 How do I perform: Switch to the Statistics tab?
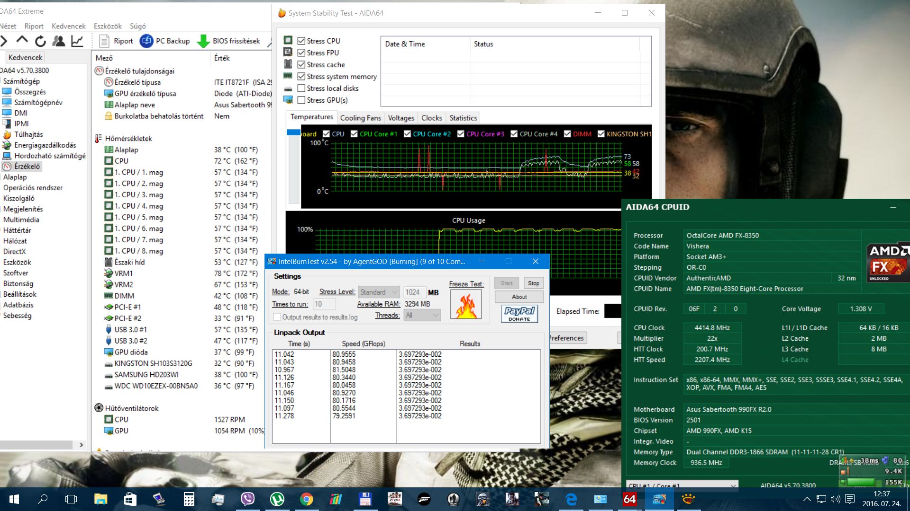pyautogui.click(x=463, y=118)
